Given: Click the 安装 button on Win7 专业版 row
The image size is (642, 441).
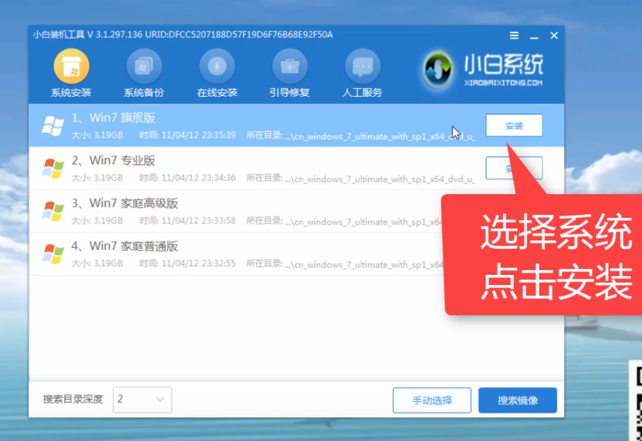Looking at the screenshot, I should tap(514, 168).
